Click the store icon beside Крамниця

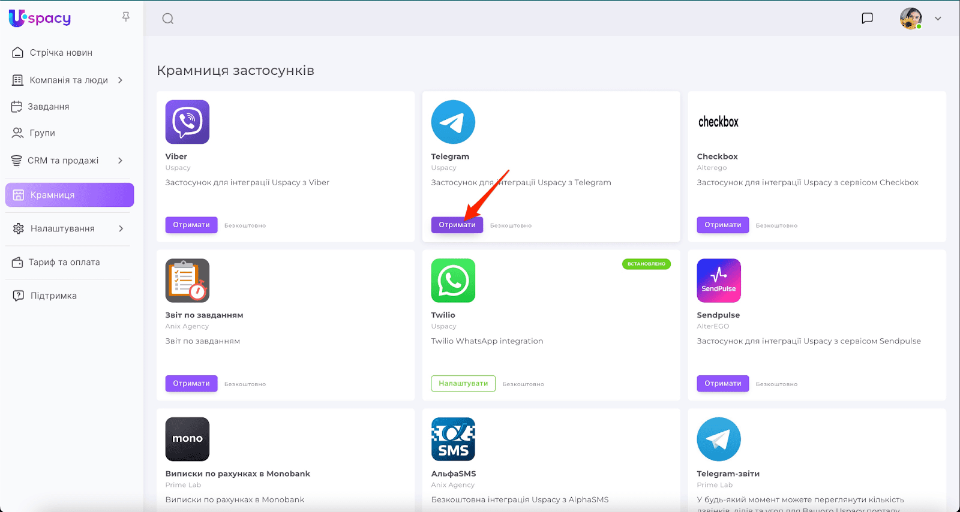tap(19, 195)
